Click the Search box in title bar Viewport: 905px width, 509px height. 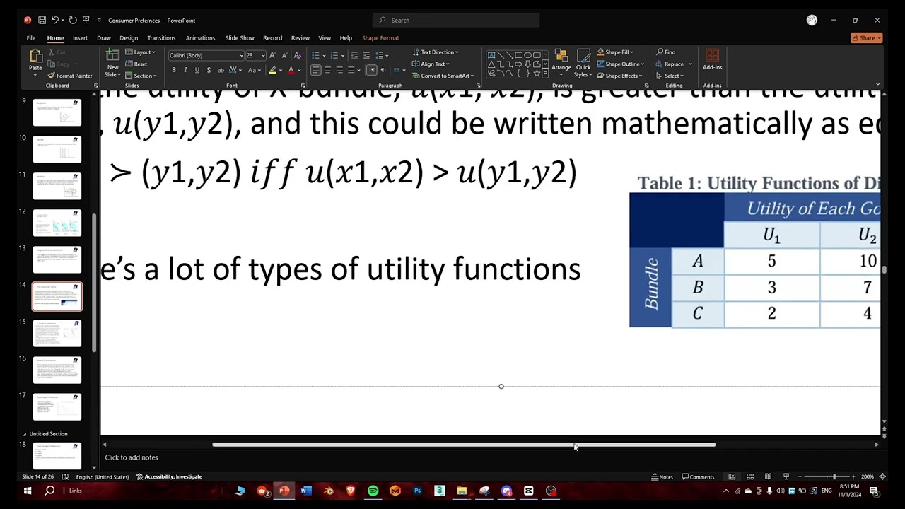pyautogui.click(x=456, y=20)
